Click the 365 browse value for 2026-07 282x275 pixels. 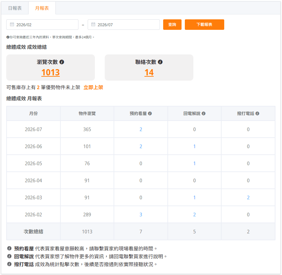tap(87, 129)
